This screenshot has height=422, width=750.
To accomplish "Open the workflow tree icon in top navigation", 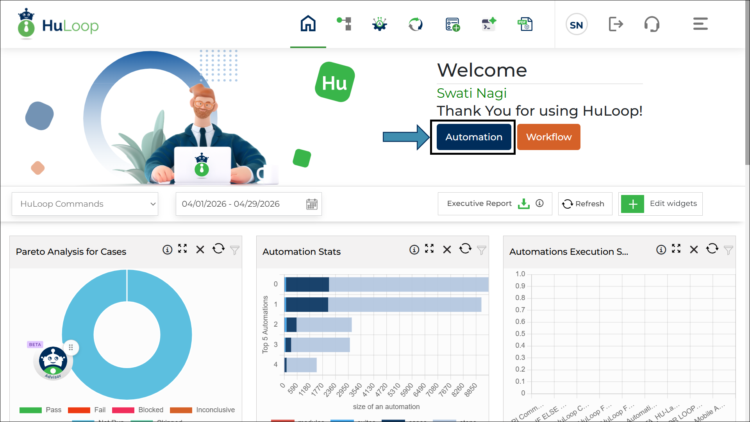I will click(x=344, y=24).
